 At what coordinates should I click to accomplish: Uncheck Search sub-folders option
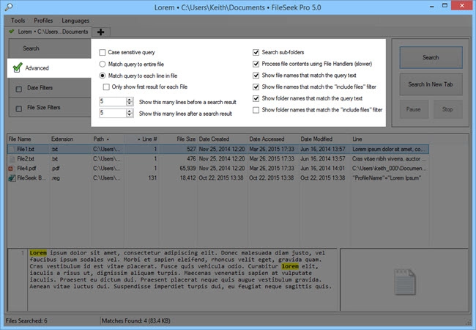coord(256,52)
